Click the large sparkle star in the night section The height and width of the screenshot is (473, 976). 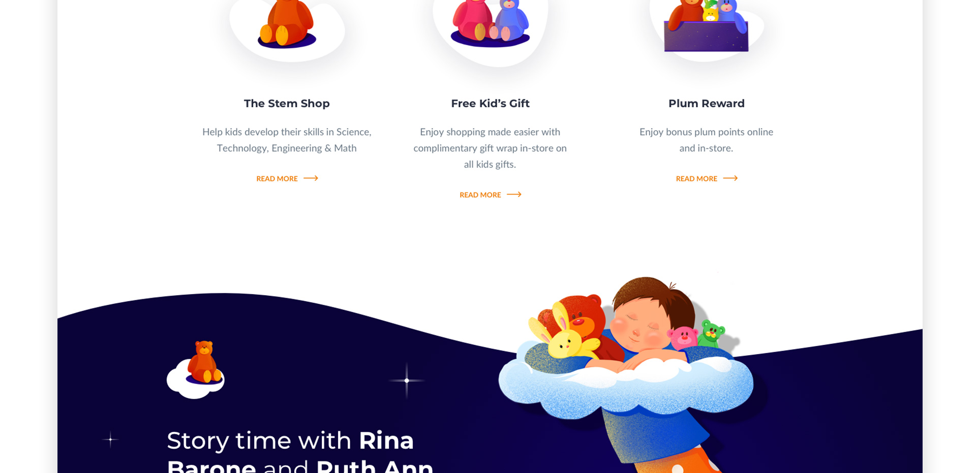coord(407,381)
